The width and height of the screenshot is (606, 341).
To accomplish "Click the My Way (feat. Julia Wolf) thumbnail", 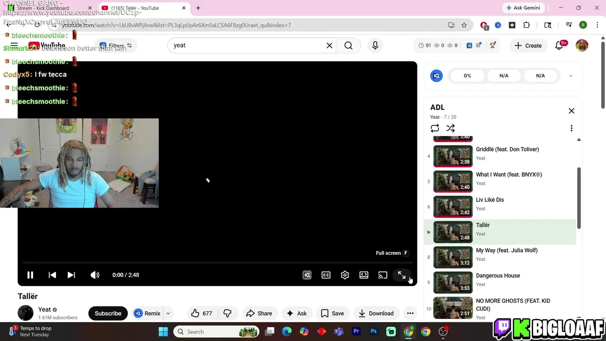I will tap(453, 257).
